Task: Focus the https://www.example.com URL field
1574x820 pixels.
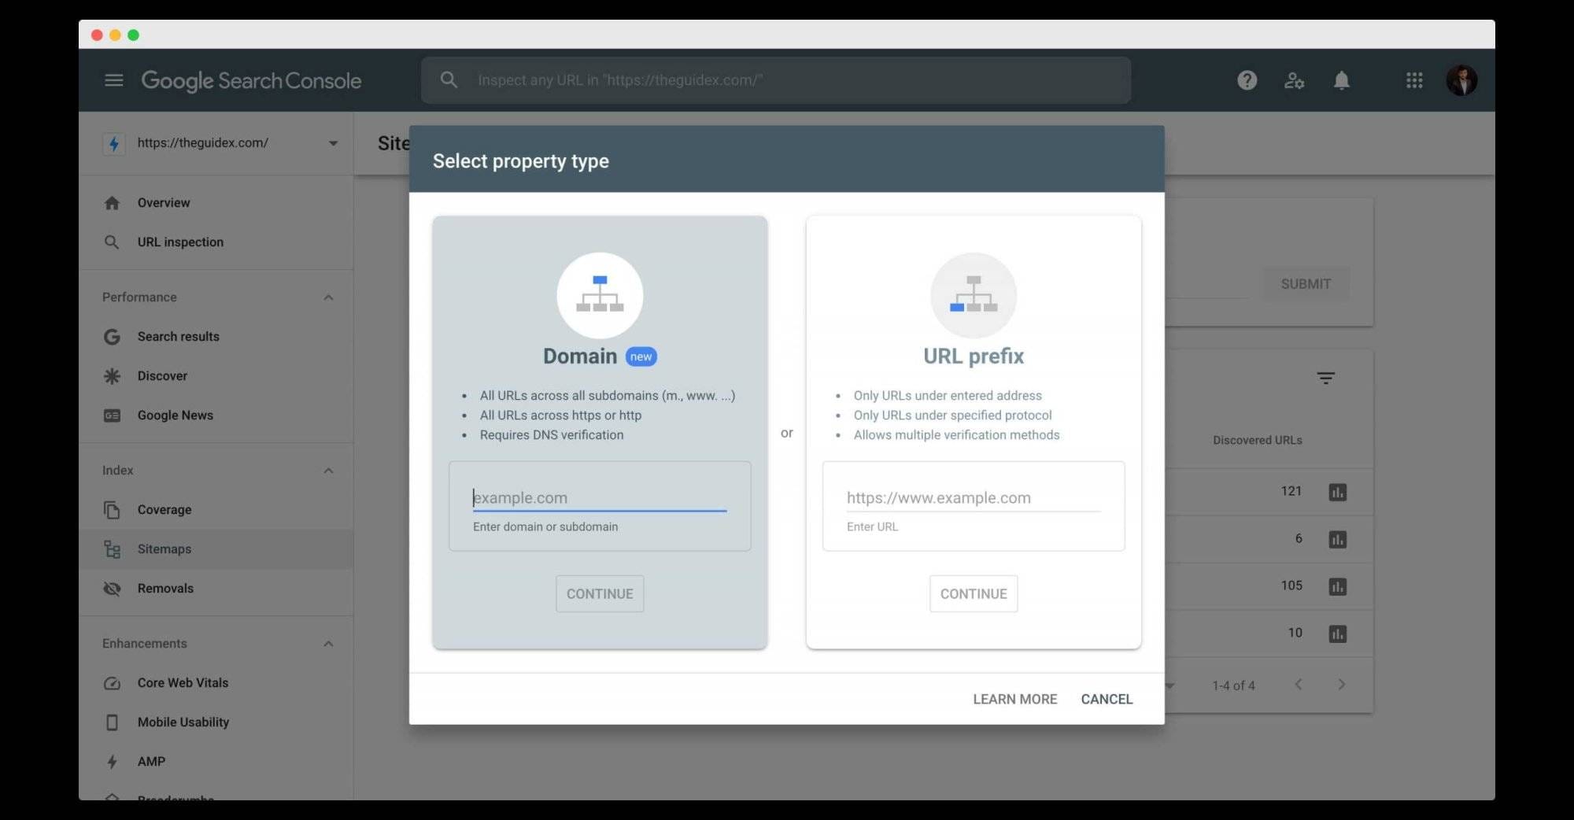Action: tap(974, 498)
